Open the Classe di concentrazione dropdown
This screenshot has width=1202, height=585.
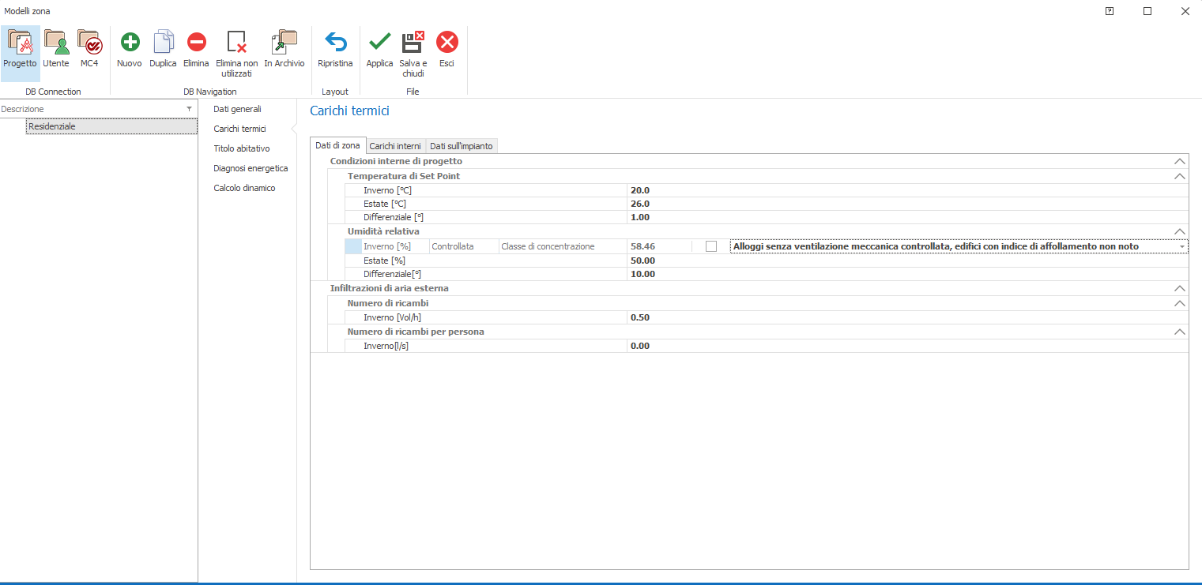pyautogui.click(x=1182, y=247)
